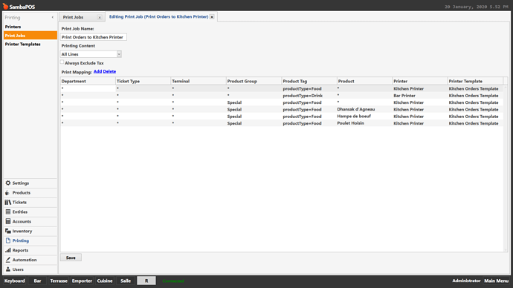Click the Accounts calculator icon

pyautogui.click(x=8, y=221)
